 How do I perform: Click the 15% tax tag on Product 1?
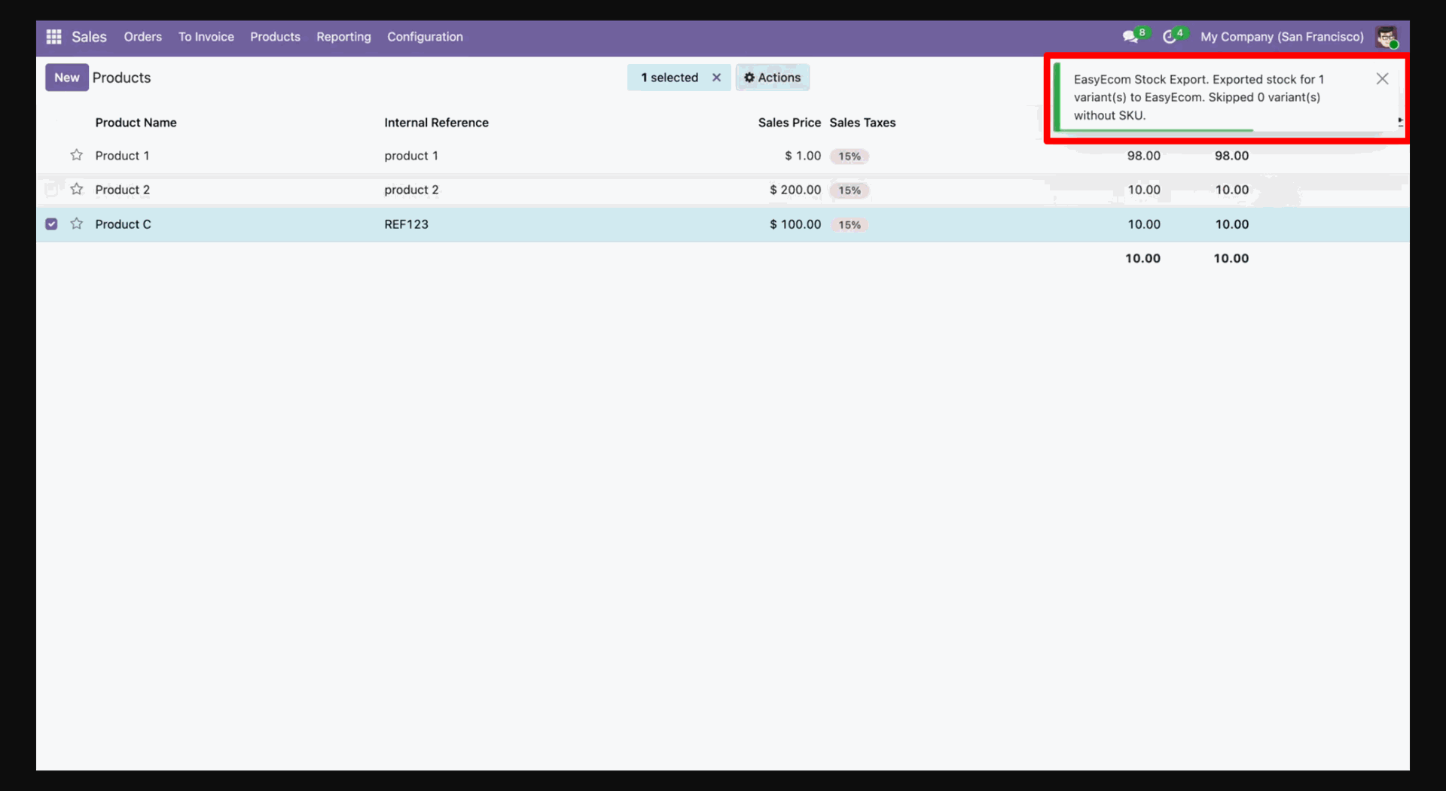850,157
